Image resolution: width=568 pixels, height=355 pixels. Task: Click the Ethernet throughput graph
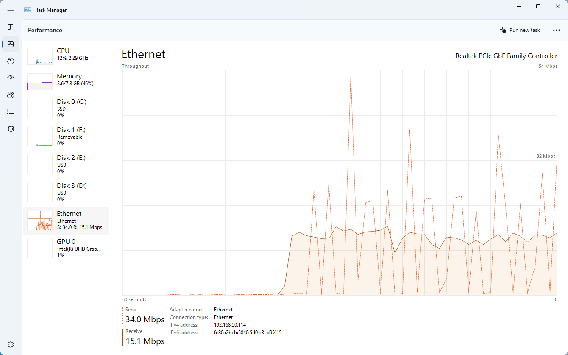[x=339, y=182]
